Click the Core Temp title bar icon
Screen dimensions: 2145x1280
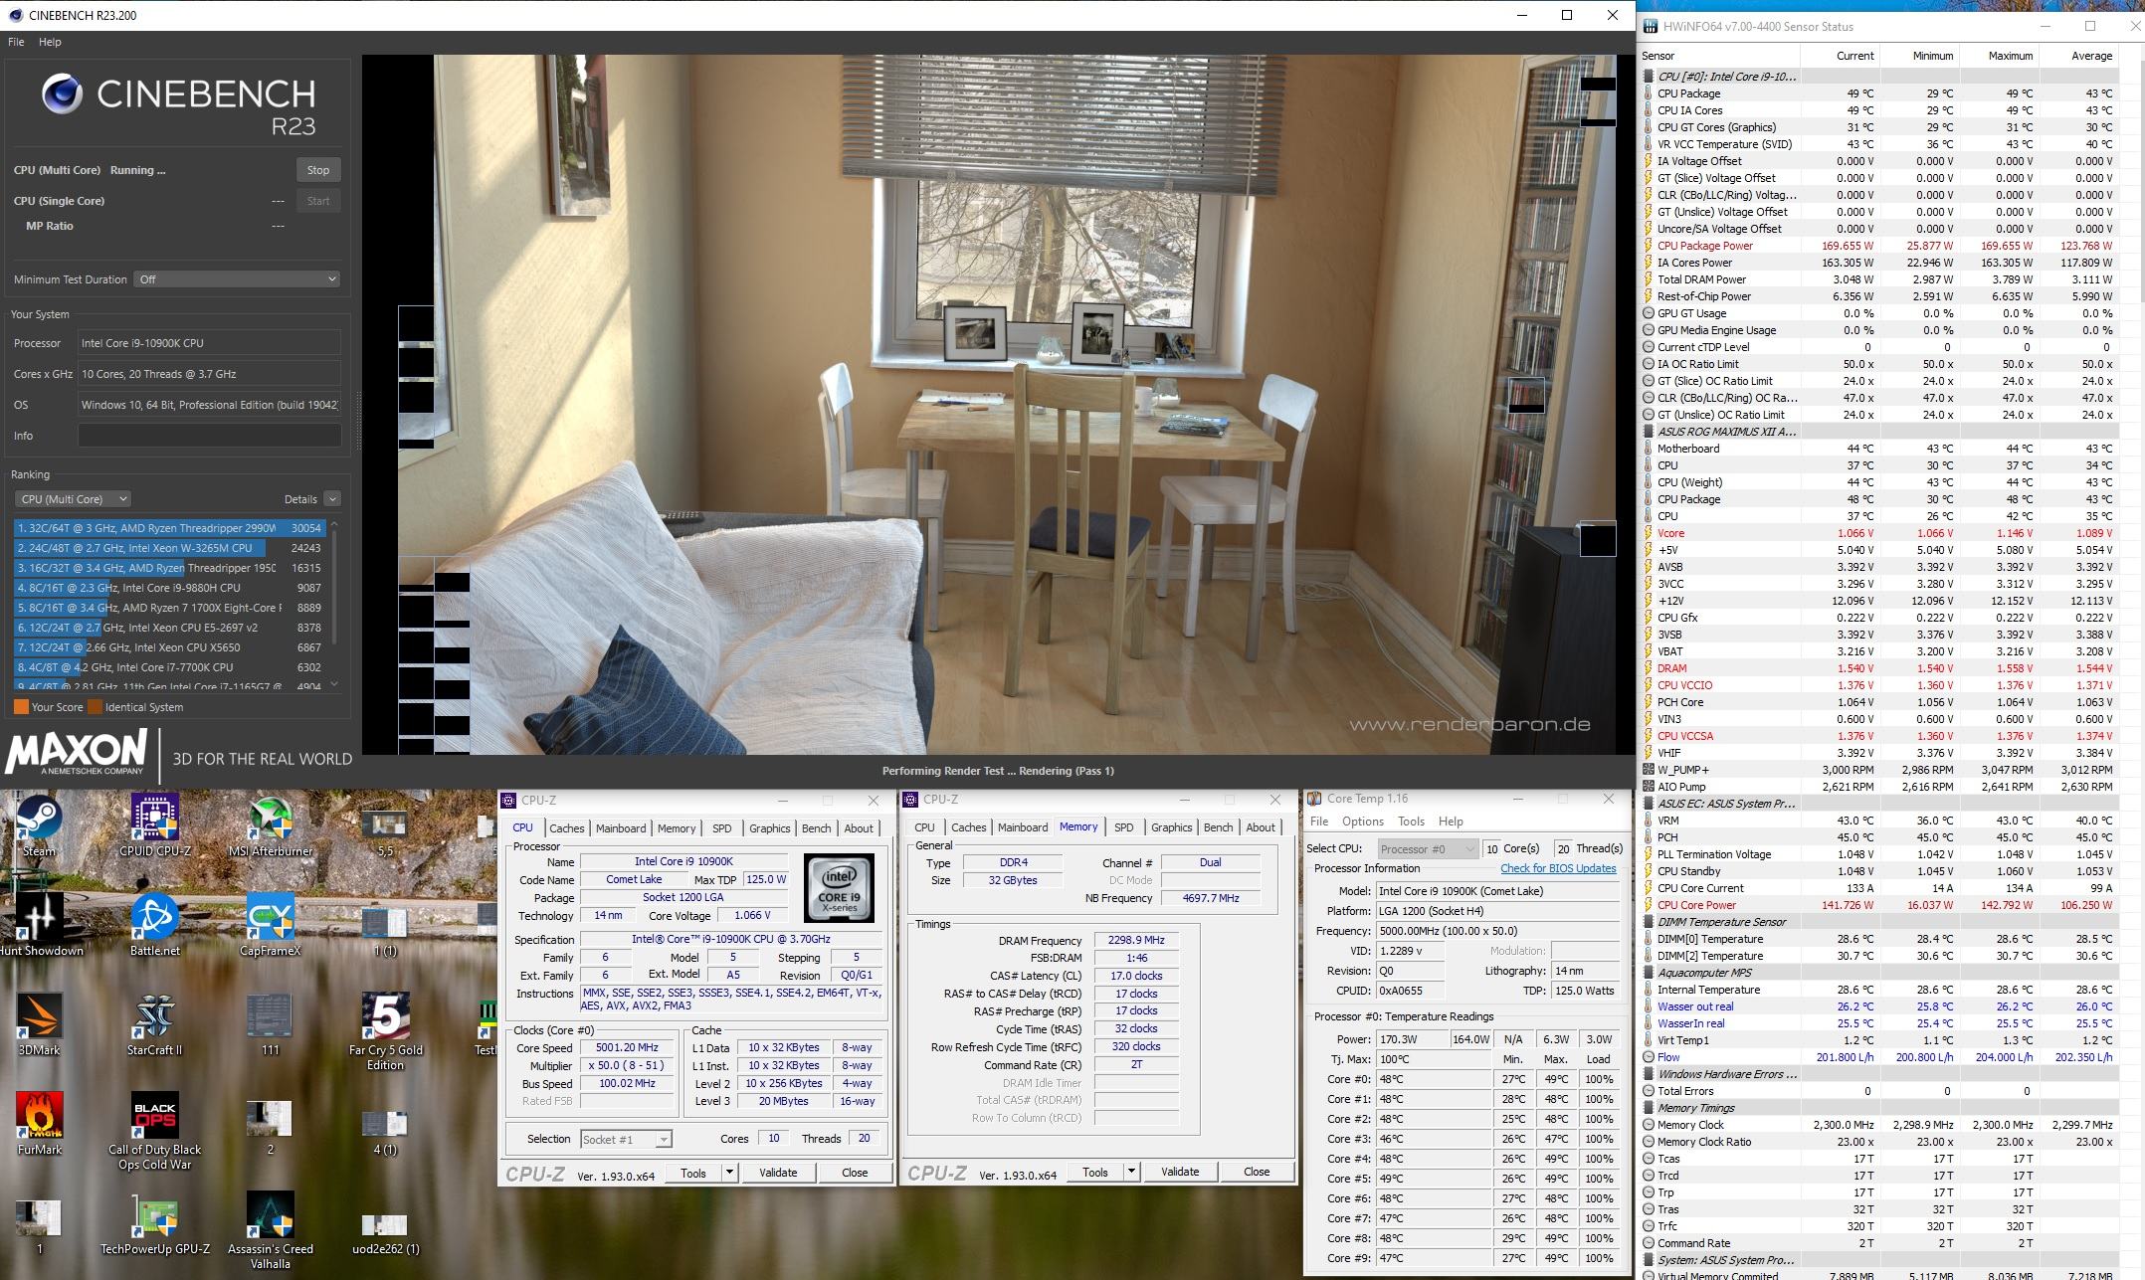click(x=1314, y=799)
